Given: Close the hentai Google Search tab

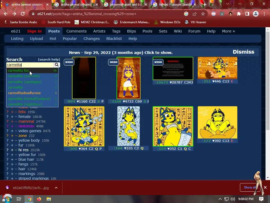Looking at the screenshot, I should [x=195, y=5].
